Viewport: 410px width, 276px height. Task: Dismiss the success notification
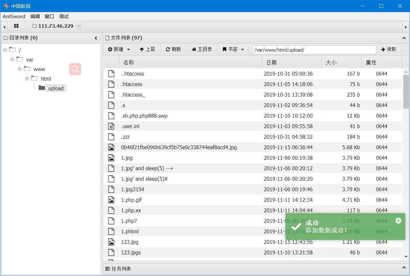(398, 221)
